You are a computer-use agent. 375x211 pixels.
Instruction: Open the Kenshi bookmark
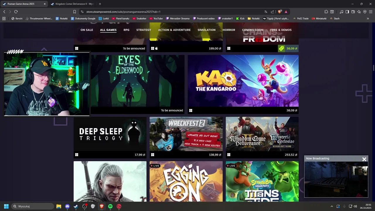point(17,18)
